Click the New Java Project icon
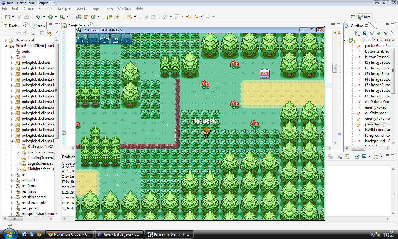This screenshot has height=239, width=398. pos(79,17)
